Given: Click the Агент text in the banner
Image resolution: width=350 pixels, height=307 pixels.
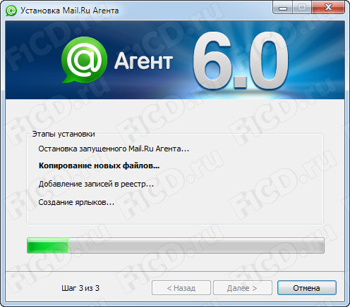Looking at the screenshot, I should tap(143, 61).
